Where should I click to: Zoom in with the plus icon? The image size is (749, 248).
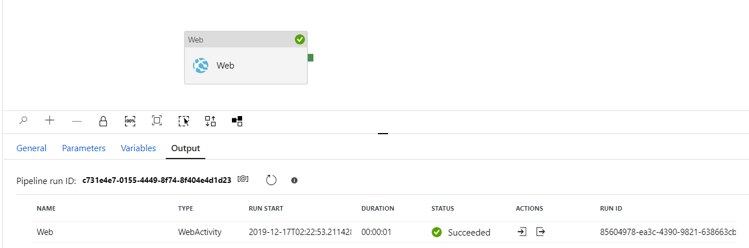tap(50, 121)
